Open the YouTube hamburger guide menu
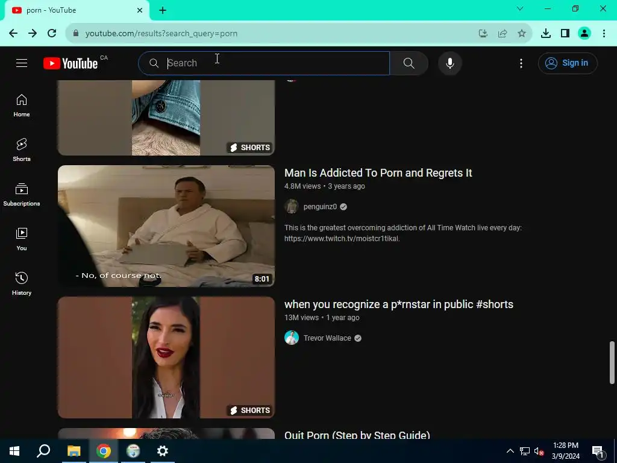Viewport: 617px width, 463px height. point(22,63)
